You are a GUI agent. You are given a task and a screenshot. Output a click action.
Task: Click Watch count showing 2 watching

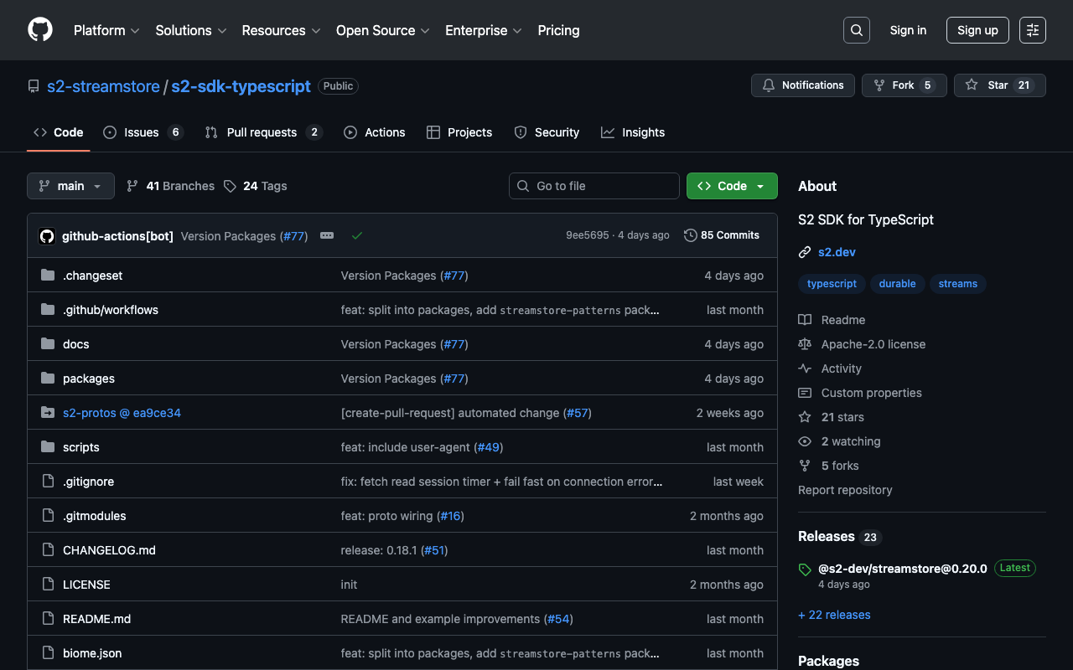849,441
